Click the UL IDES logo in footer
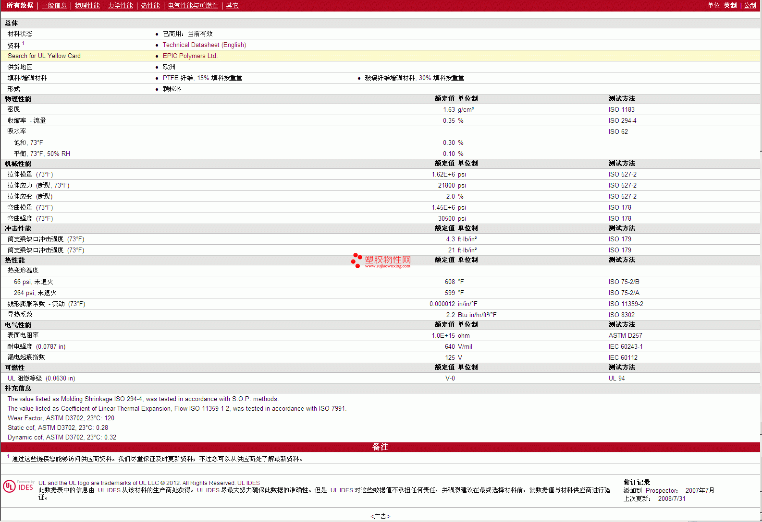The width and height of the screenshot is (762, 522). (x=19, y=486)
